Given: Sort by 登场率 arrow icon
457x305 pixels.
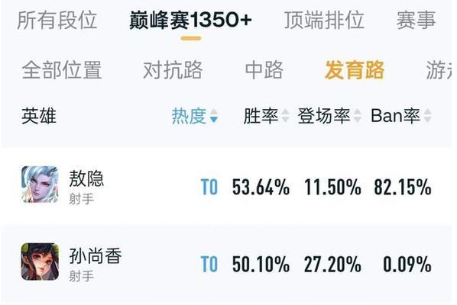Looking at the screenshot, I should (358, 116).
